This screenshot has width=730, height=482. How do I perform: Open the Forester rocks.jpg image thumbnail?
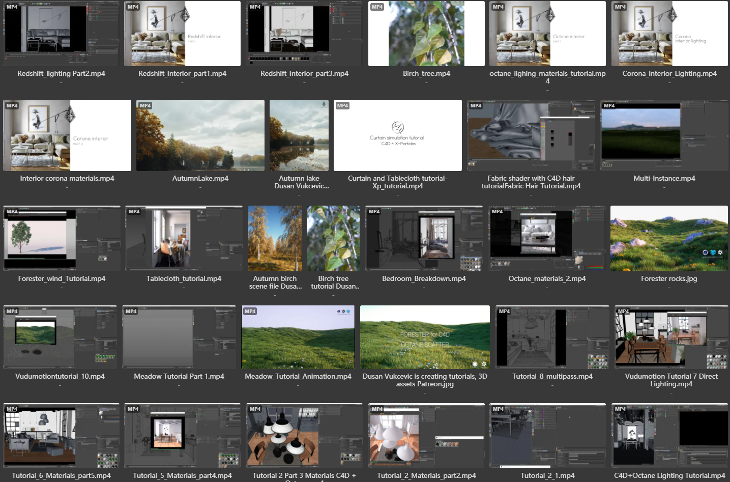(x=669, y=238)
